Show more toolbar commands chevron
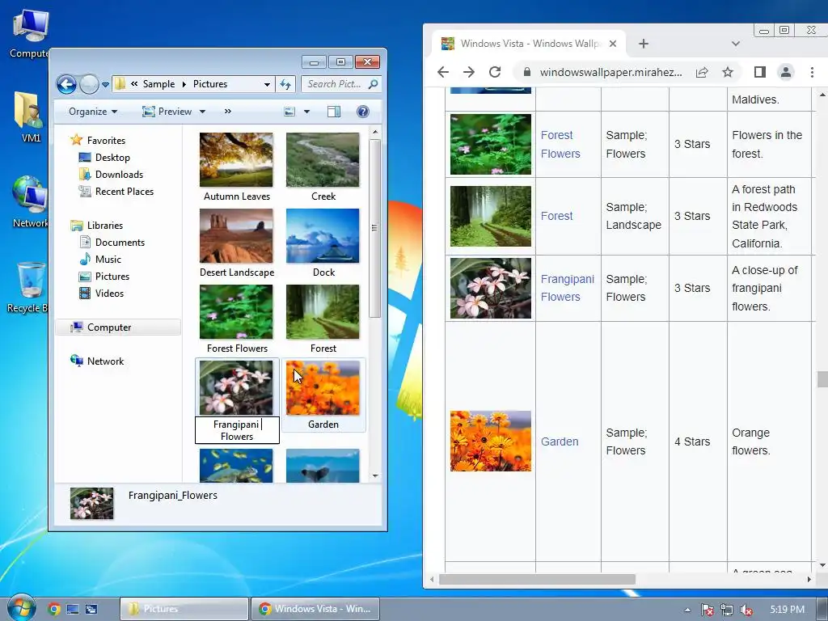The image size is (828, 621). pos(227,112)
